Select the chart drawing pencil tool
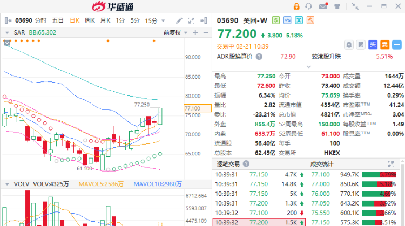Screen dimensions: 405x226 (x=179, y=20)
